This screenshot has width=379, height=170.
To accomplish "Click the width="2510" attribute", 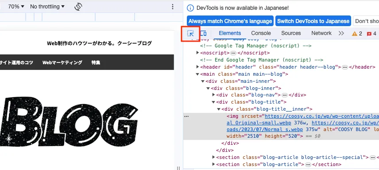I will (x=244, y=136).
